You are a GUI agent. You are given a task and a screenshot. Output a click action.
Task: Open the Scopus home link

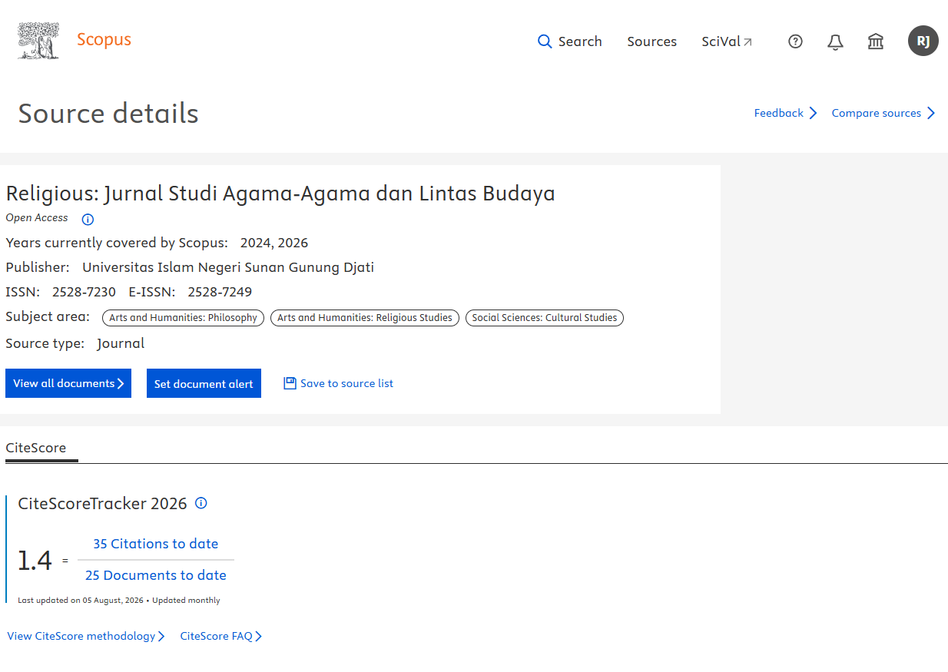[104, 40]
